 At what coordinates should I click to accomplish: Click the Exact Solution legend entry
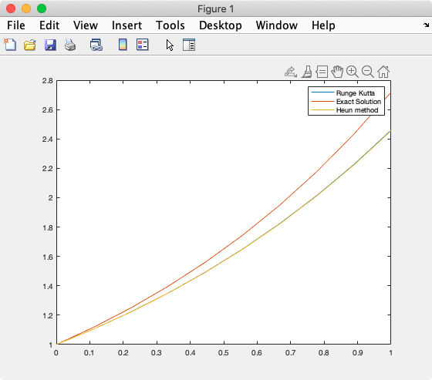359,102
